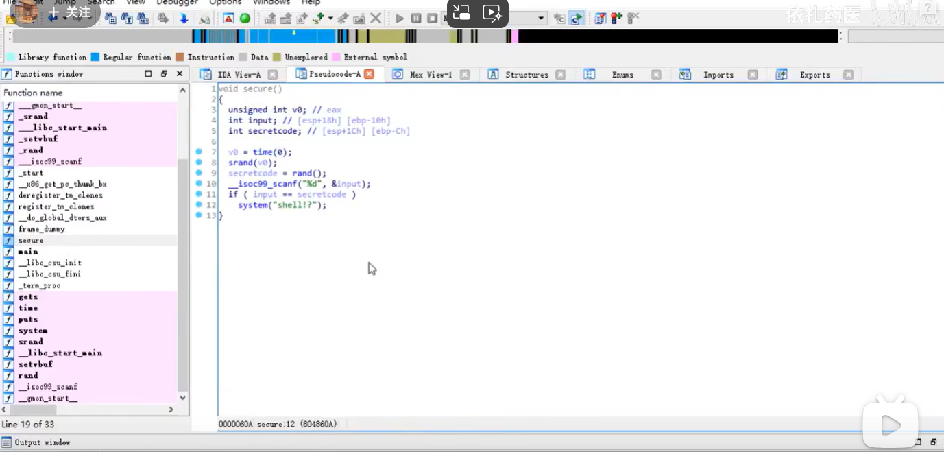Click the 关注 follow button
Image resolution: width=944 pixels, height=452 pixels.
tap(69, 12)
